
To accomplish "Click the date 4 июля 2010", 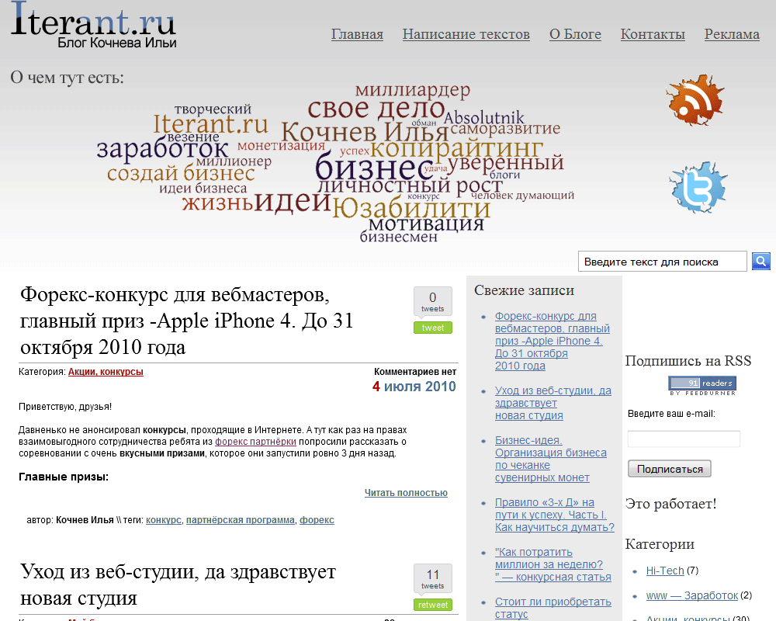I will 414,387.
